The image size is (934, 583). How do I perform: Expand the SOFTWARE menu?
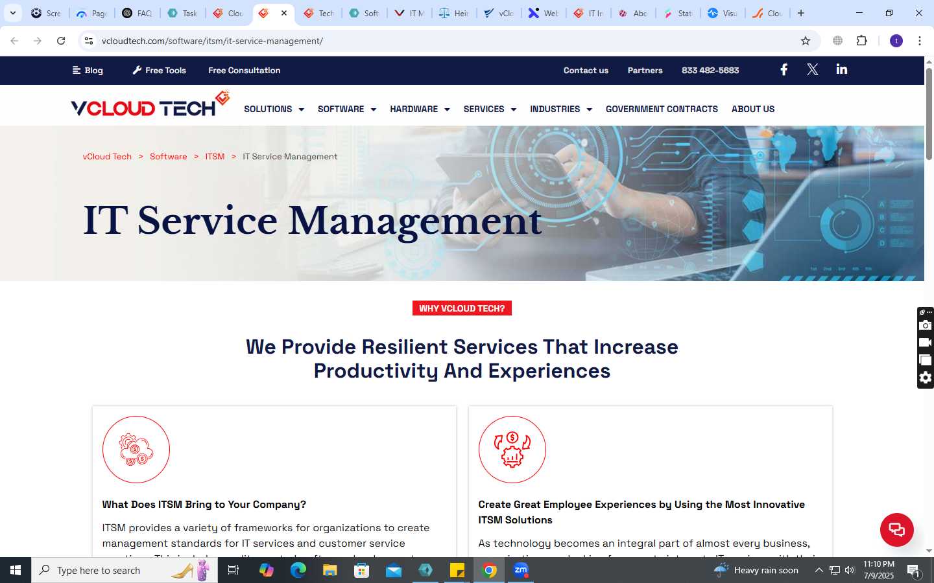point(346,109)
